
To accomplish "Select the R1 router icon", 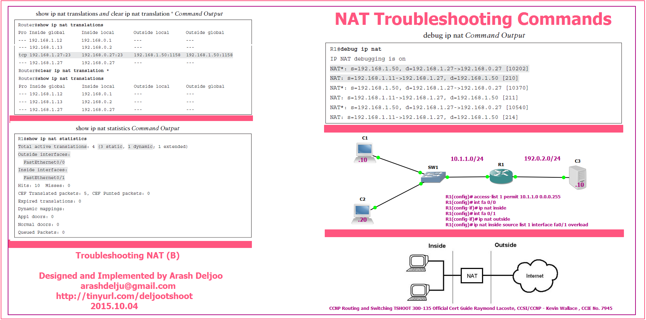I will coord(501,176).
